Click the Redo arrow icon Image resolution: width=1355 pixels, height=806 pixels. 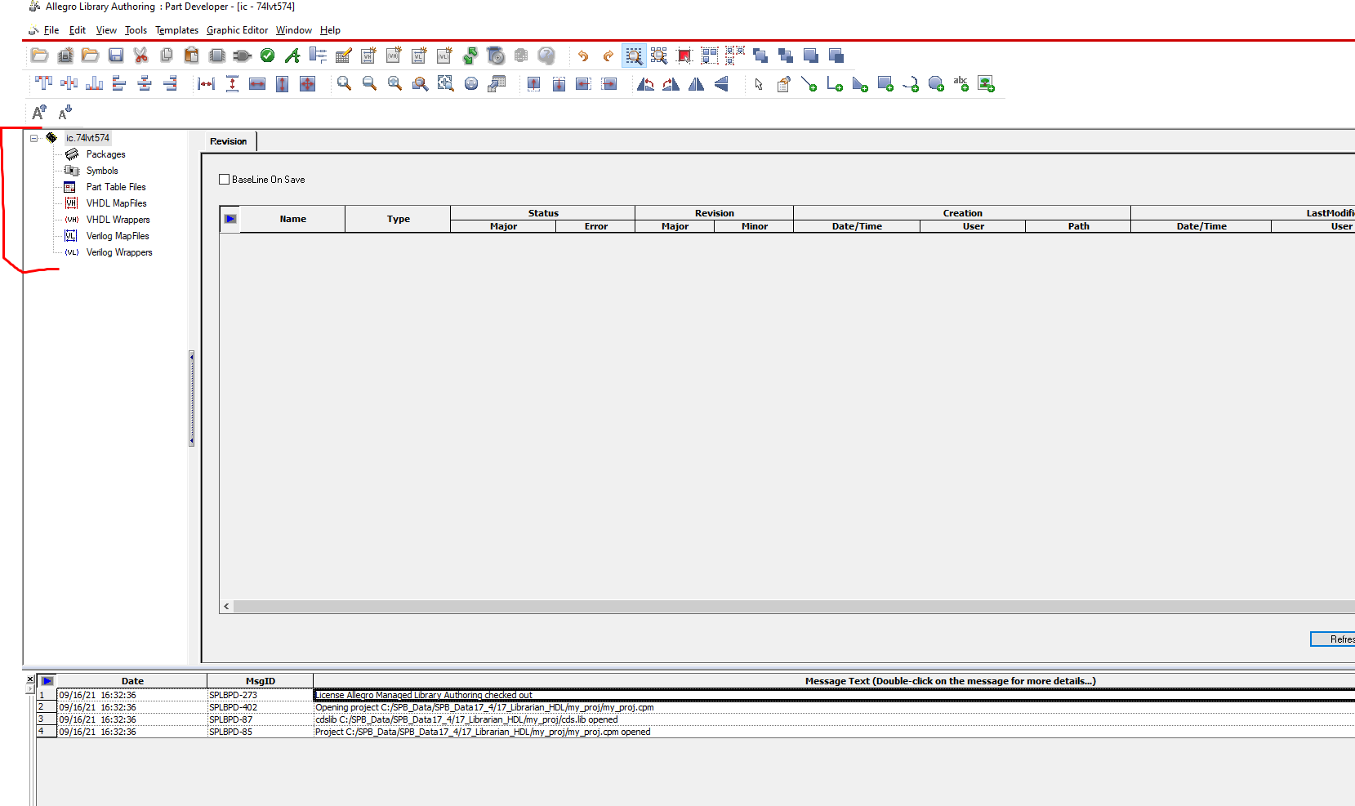pos(608,56)
